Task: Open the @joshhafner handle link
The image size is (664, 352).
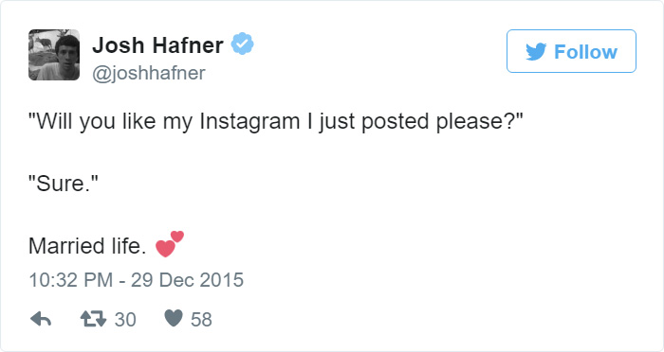Action: tap(149, 73)
